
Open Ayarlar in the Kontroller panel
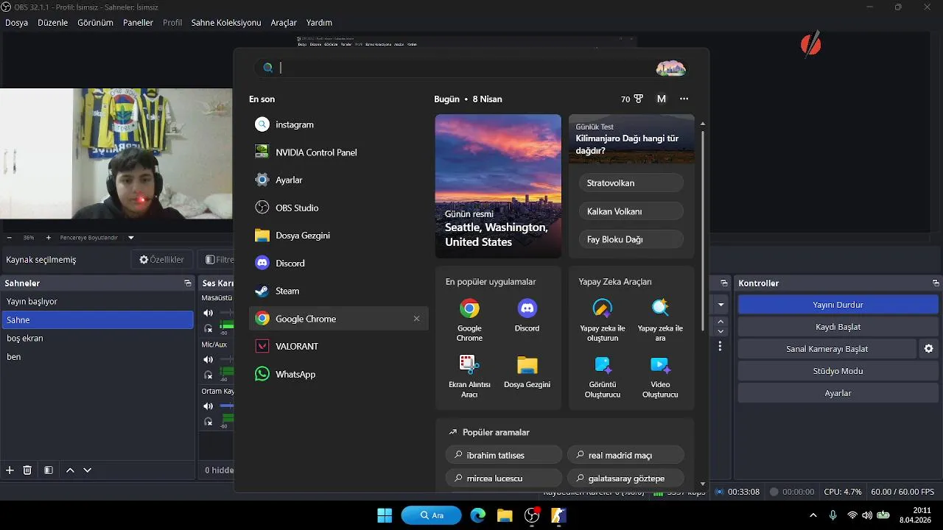point(838,393)
